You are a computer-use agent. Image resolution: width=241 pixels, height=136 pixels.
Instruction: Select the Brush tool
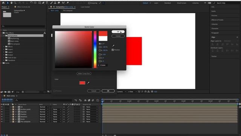coord(52,3)
